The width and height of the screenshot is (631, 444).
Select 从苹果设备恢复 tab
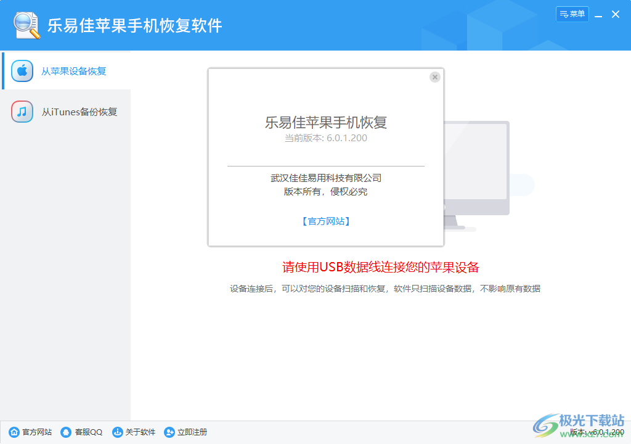67,71
